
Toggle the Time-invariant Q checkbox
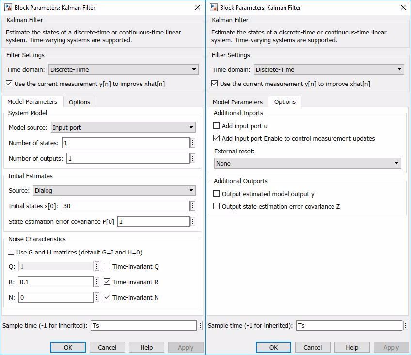[x=107, y=266]
